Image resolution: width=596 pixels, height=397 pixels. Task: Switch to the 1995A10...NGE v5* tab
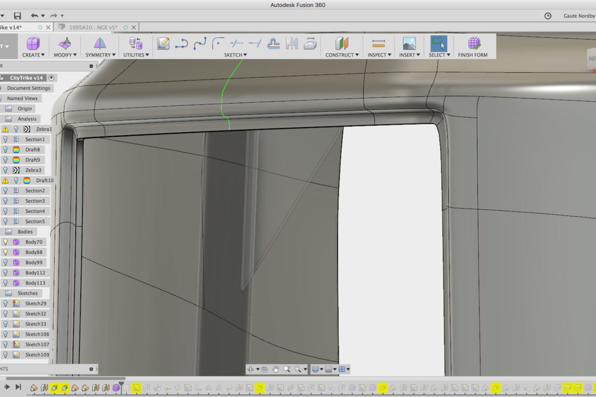click(93, 27)
